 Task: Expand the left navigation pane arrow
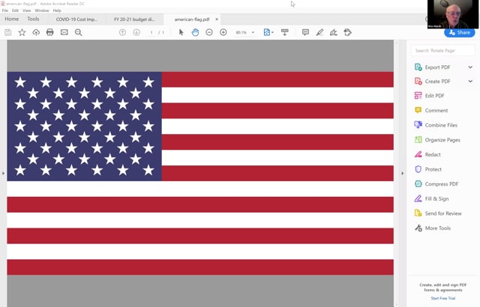click(x=3, y=173)
